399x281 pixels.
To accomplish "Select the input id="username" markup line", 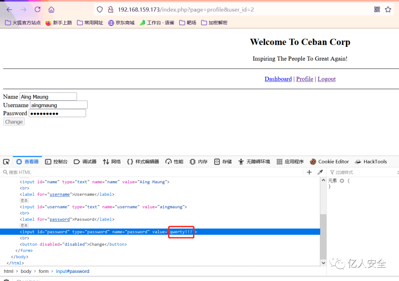I will click(103, 207).
